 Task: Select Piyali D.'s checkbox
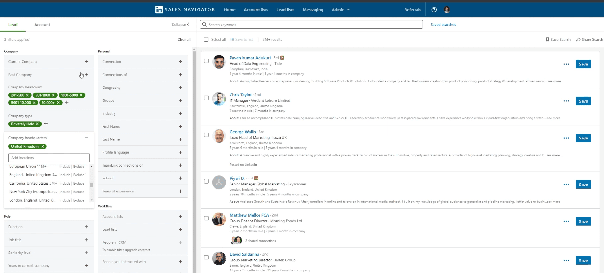pos(206,181)
